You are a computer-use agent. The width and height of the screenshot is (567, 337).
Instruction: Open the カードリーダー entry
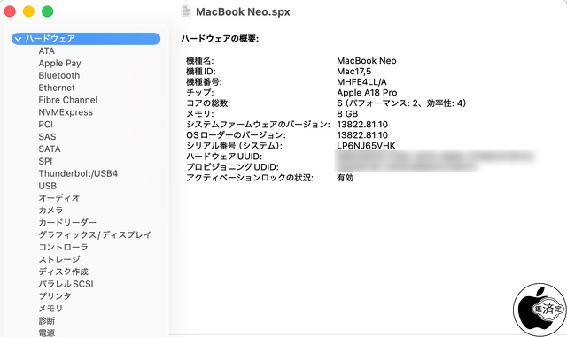coord(67,223)
